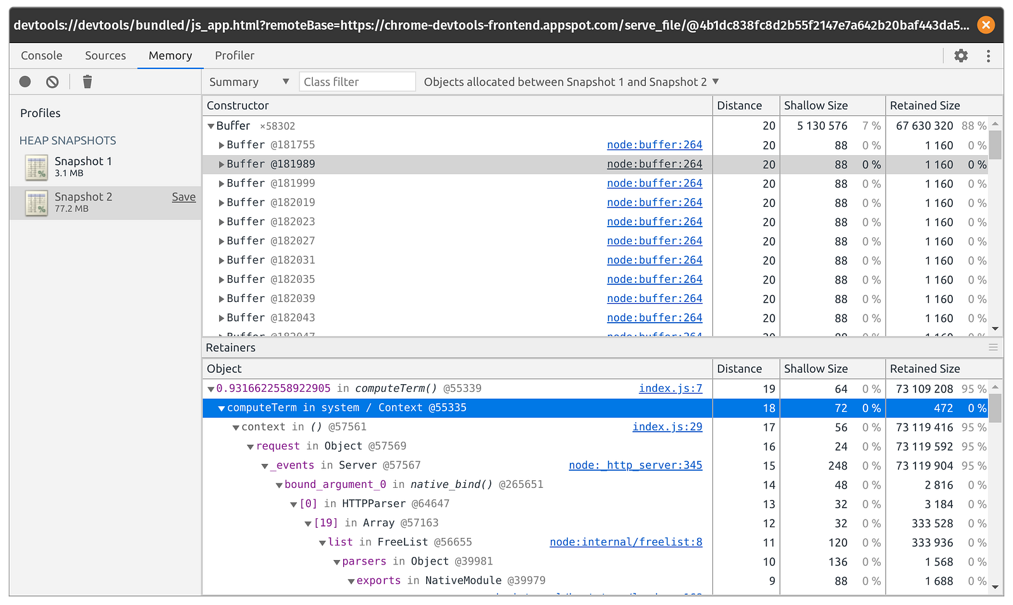Click the constructor list scrollbar thumb
1013x605 pixels.
(x=995, y=145)
